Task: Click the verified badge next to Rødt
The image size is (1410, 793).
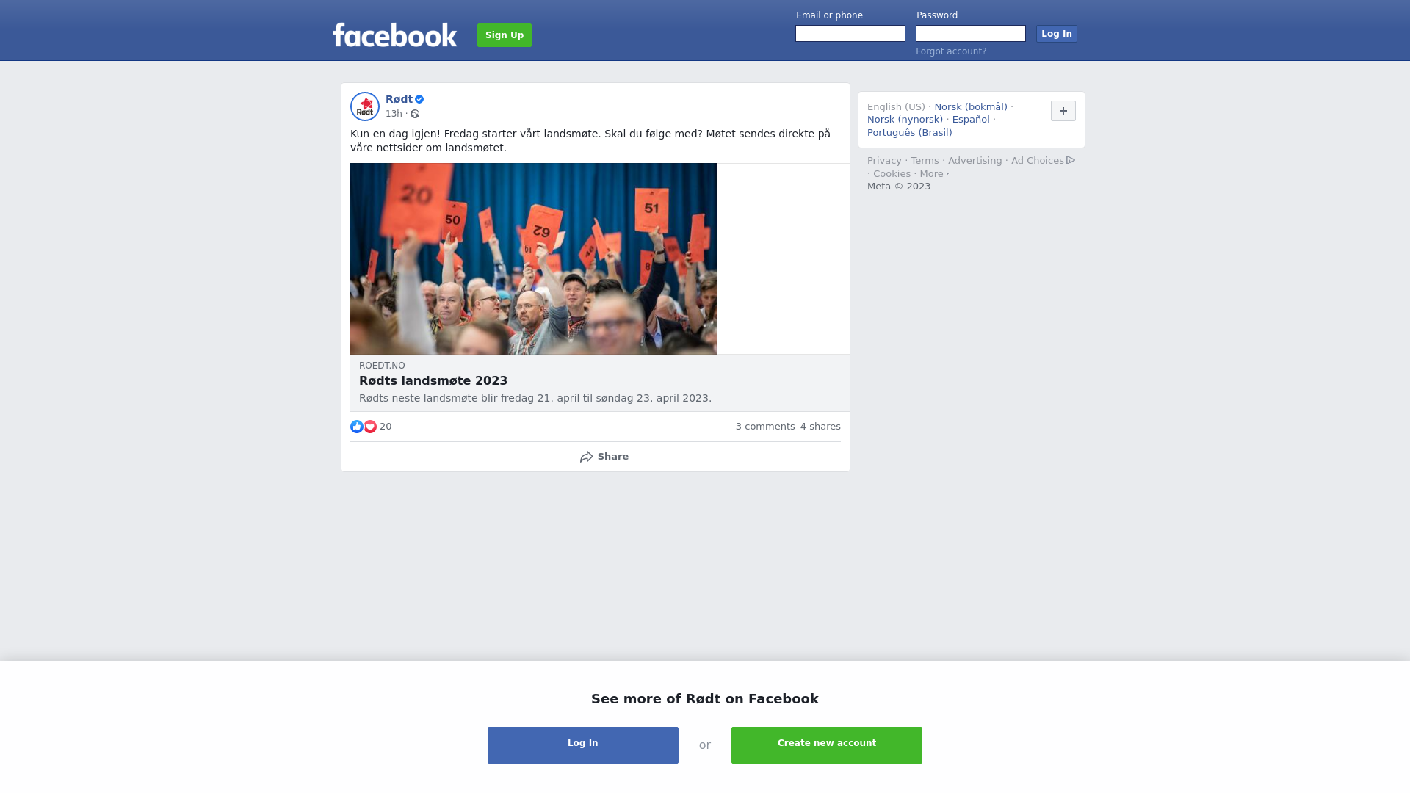Action: click(x=419, y=99)
